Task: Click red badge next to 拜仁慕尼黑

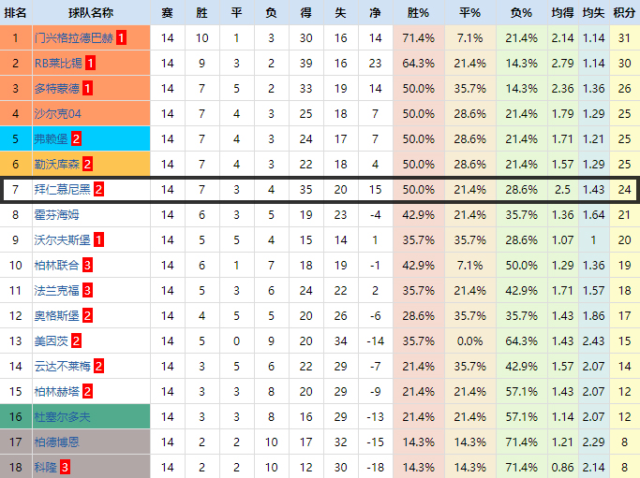Action: (x=97, y=190)
